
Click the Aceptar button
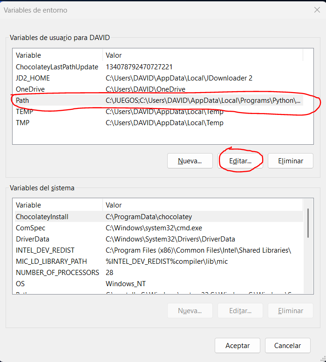pyautogui.click(x=238, y=345)
